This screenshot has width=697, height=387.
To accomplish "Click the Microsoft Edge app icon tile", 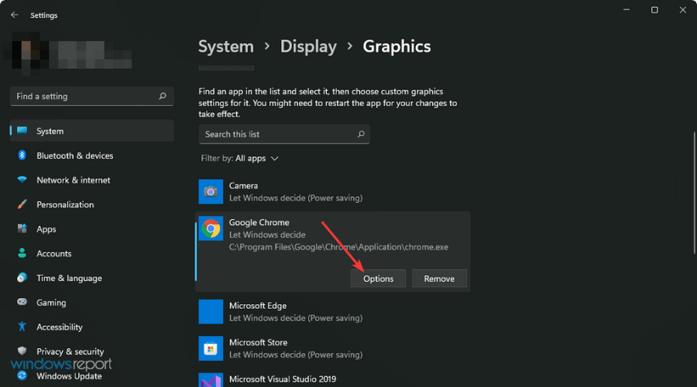I will pos(211,311).
